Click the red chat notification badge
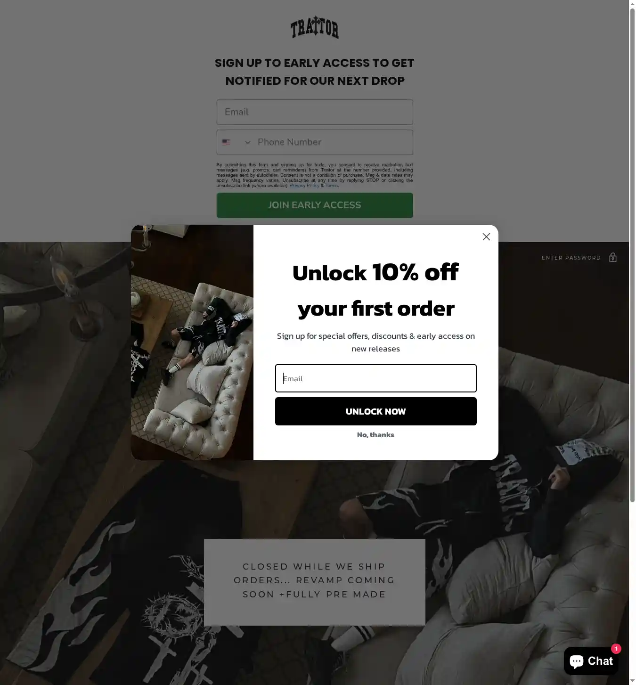 616,649
